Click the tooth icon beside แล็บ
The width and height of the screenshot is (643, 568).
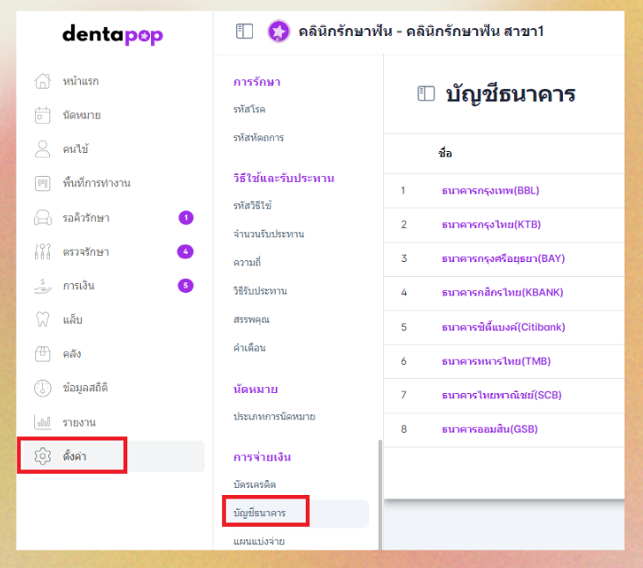click(43, 319)
